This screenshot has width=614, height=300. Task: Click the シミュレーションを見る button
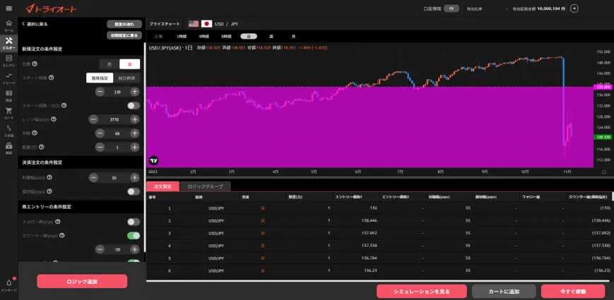click(421, 291)
